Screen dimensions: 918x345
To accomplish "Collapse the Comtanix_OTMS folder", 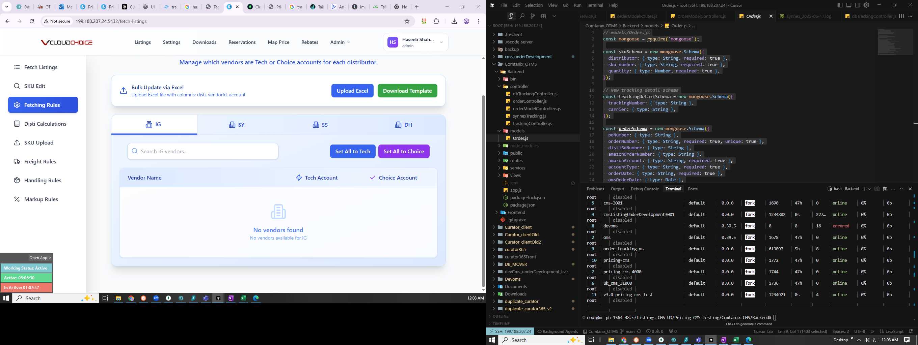I will pyautogui.click(x=533, y=64).
